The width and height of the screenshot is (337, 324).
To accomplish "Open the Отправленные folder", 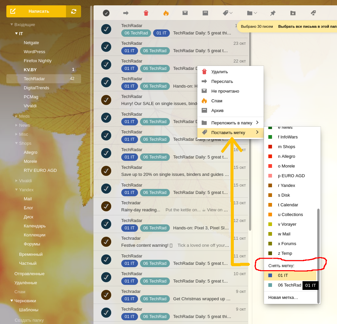I will pos(29,274).
